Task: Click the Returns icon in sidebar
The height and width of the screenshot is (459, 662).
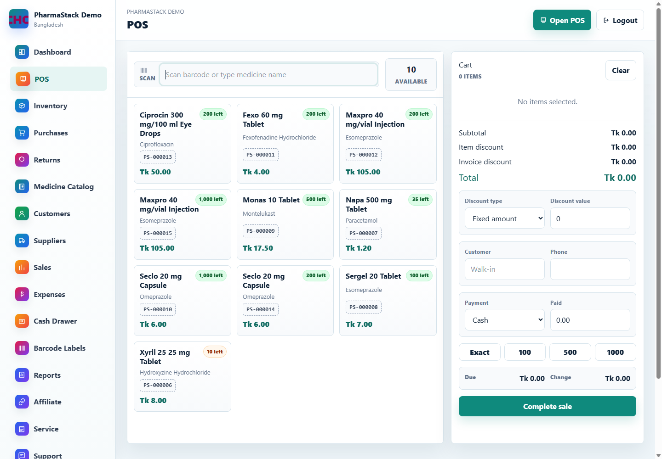Action: point(22,160)
